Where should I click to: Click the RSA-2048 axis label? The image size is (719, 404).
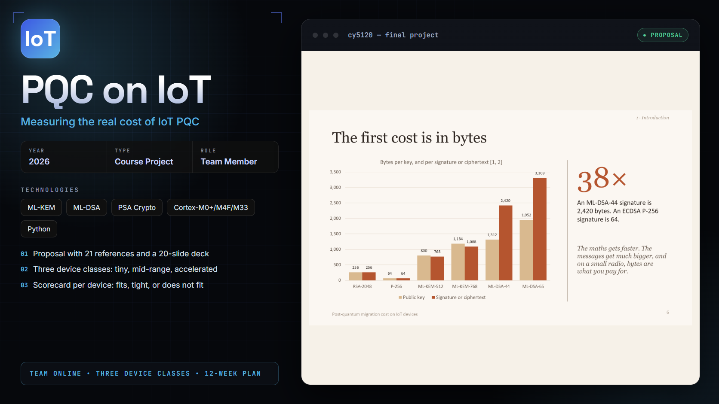tap(362, 286)
